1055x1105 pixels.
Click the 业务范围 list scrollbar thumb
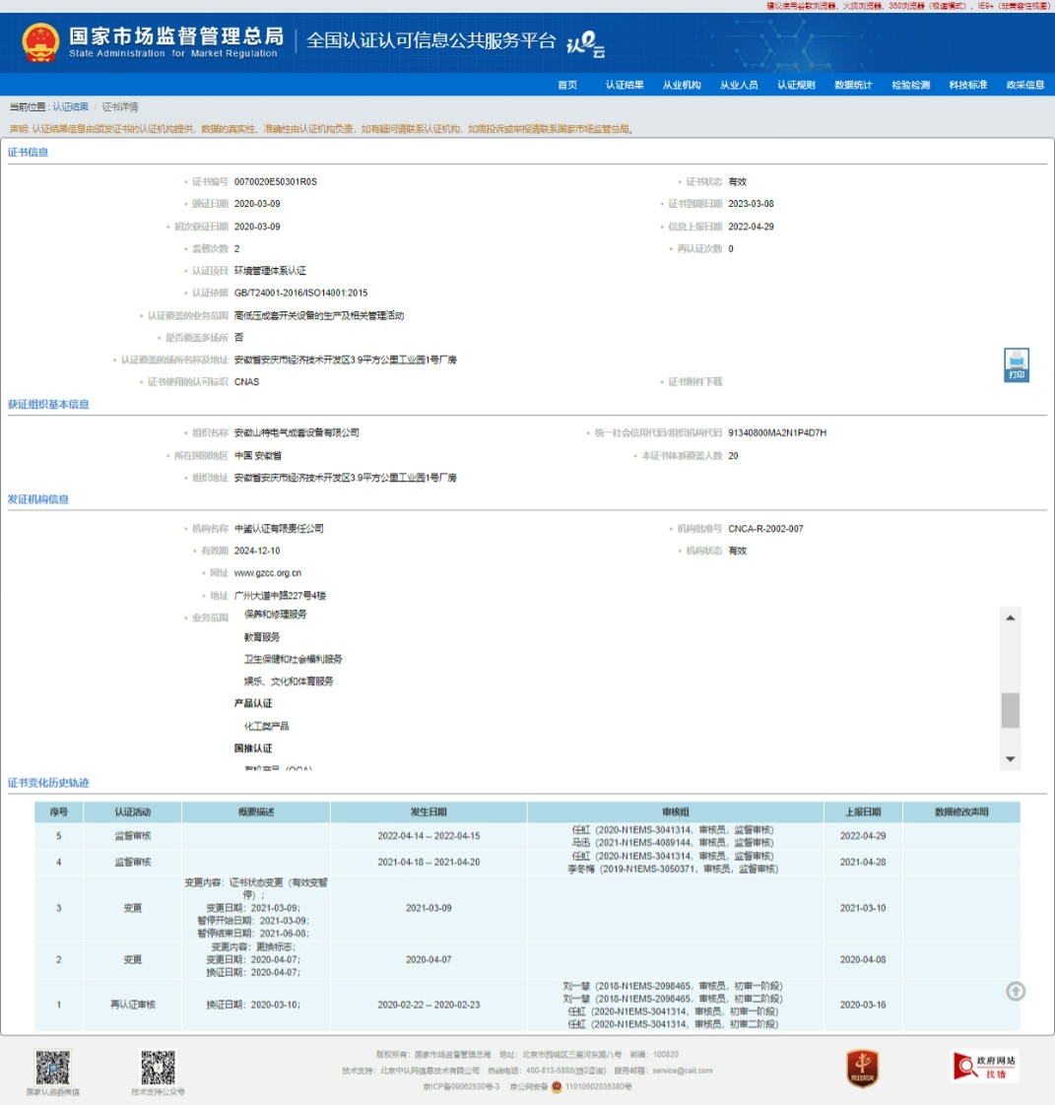coord(1011,710)
